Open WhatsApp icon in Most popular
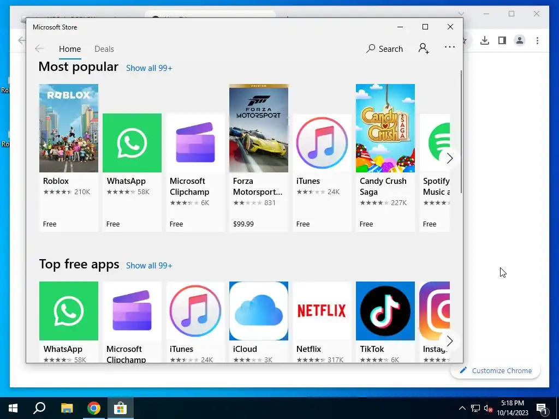 pos(132,143)
